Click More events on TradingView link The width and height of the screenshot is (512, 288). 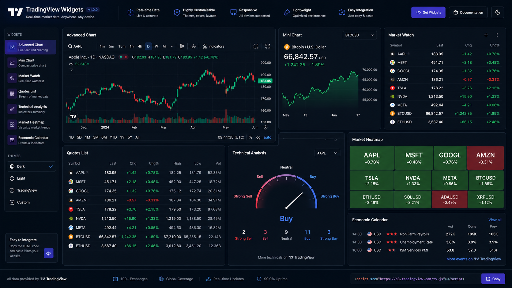click(473, 259)
